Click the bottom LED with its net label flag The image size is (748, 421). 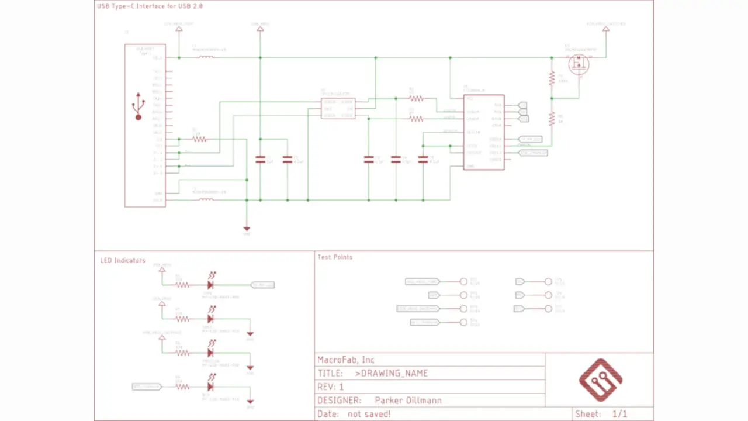210,387
